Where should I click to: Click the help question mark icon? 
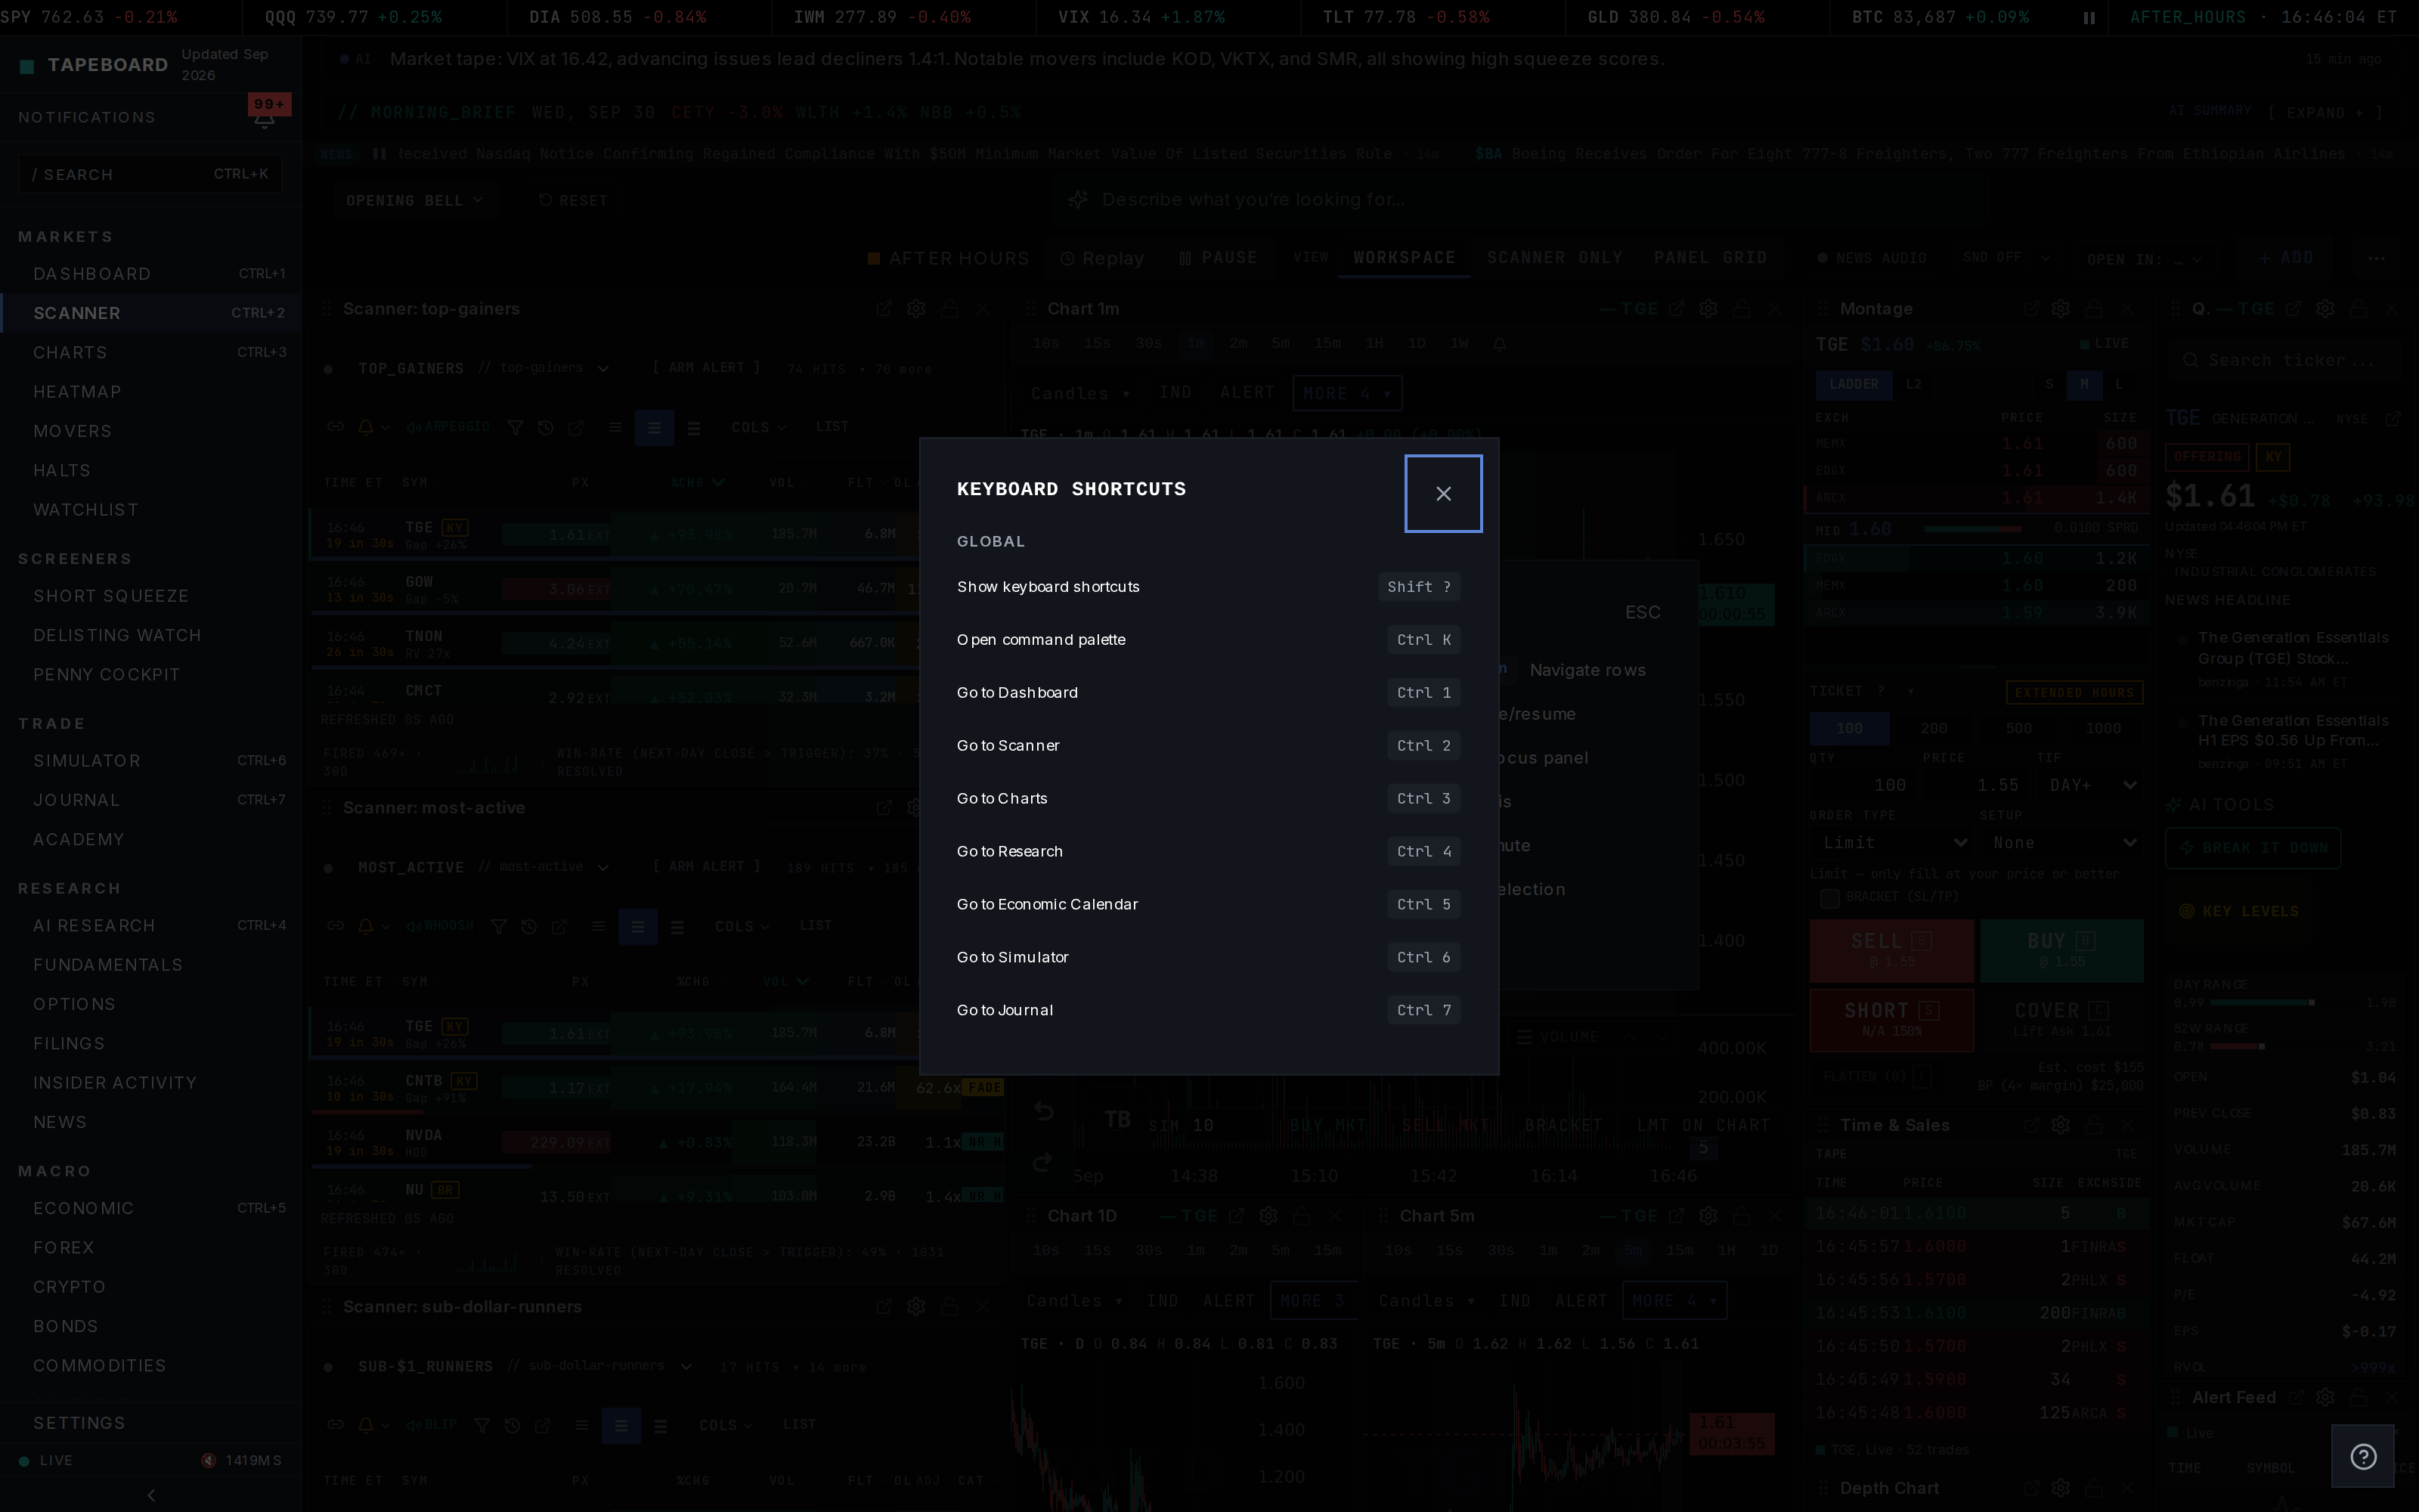click(x=2363, y=1456)
